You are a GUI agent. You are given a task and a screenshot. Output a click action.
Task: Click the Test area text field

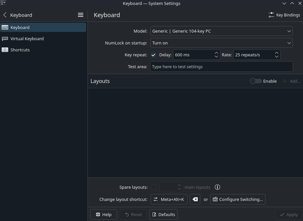(221, 67)
